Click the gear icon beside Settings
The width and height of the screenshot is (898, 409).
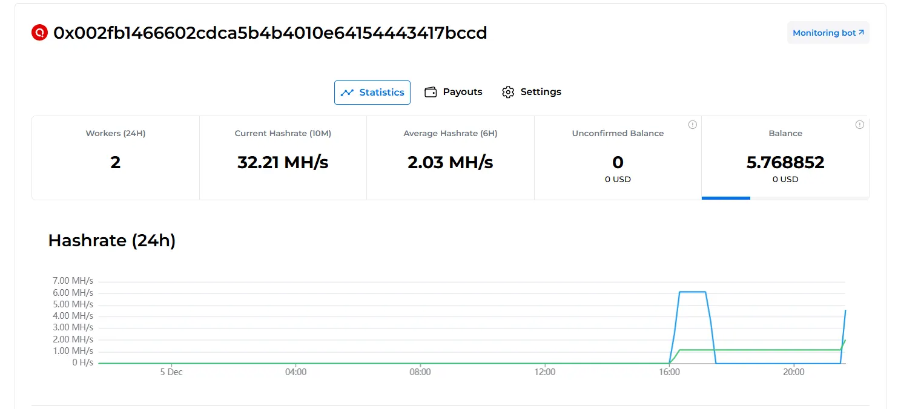[x=508, y=92]
